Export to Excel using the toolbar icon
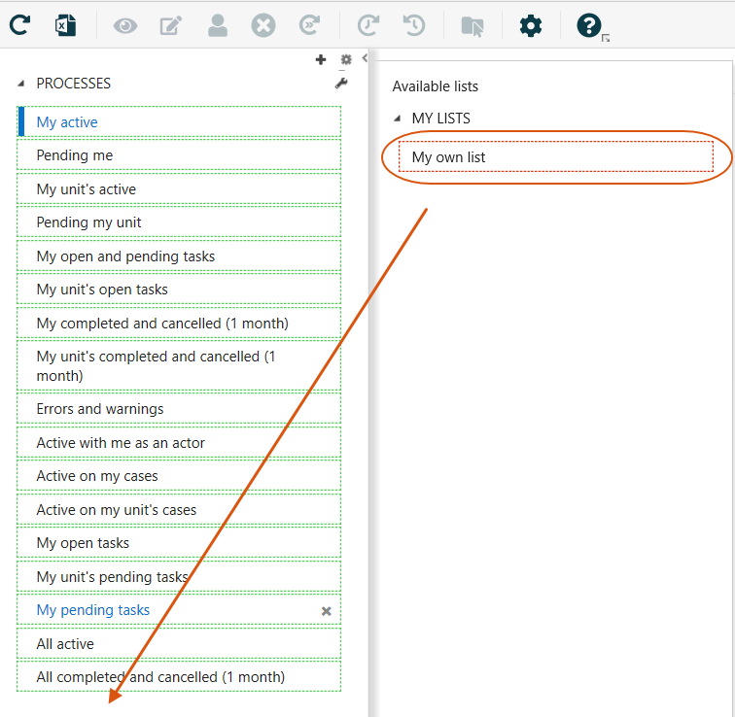735x717 pixels. click(65, 25)
